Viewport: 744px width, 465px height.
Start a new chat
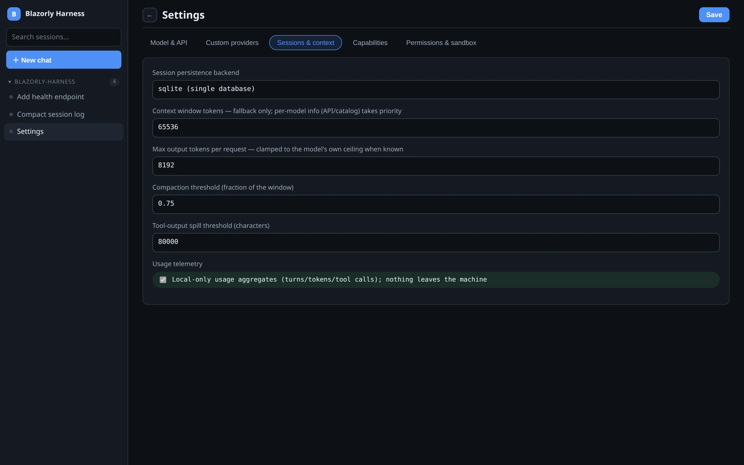point(64,60)
